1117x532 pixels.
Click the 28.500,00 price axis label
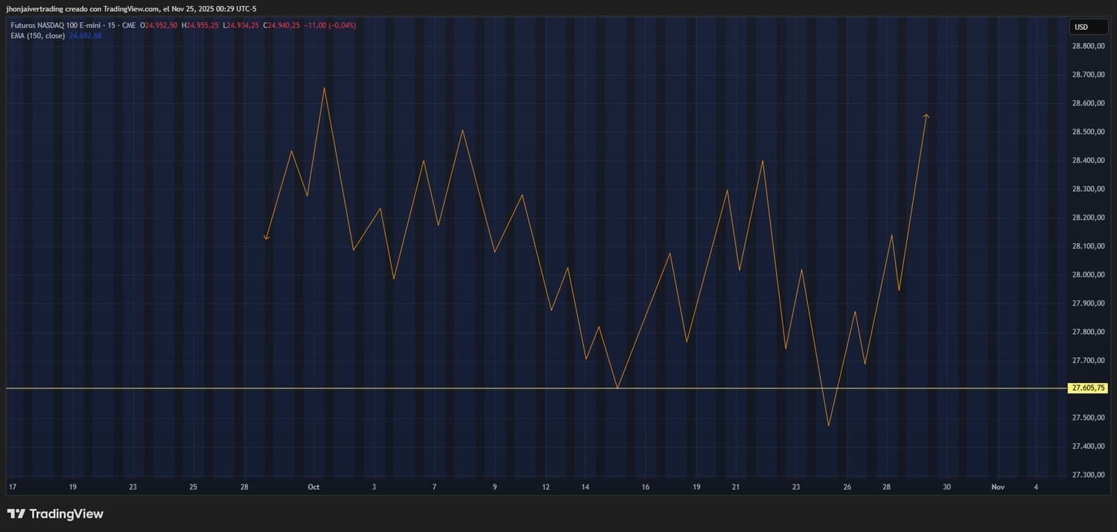point(1087,132)
